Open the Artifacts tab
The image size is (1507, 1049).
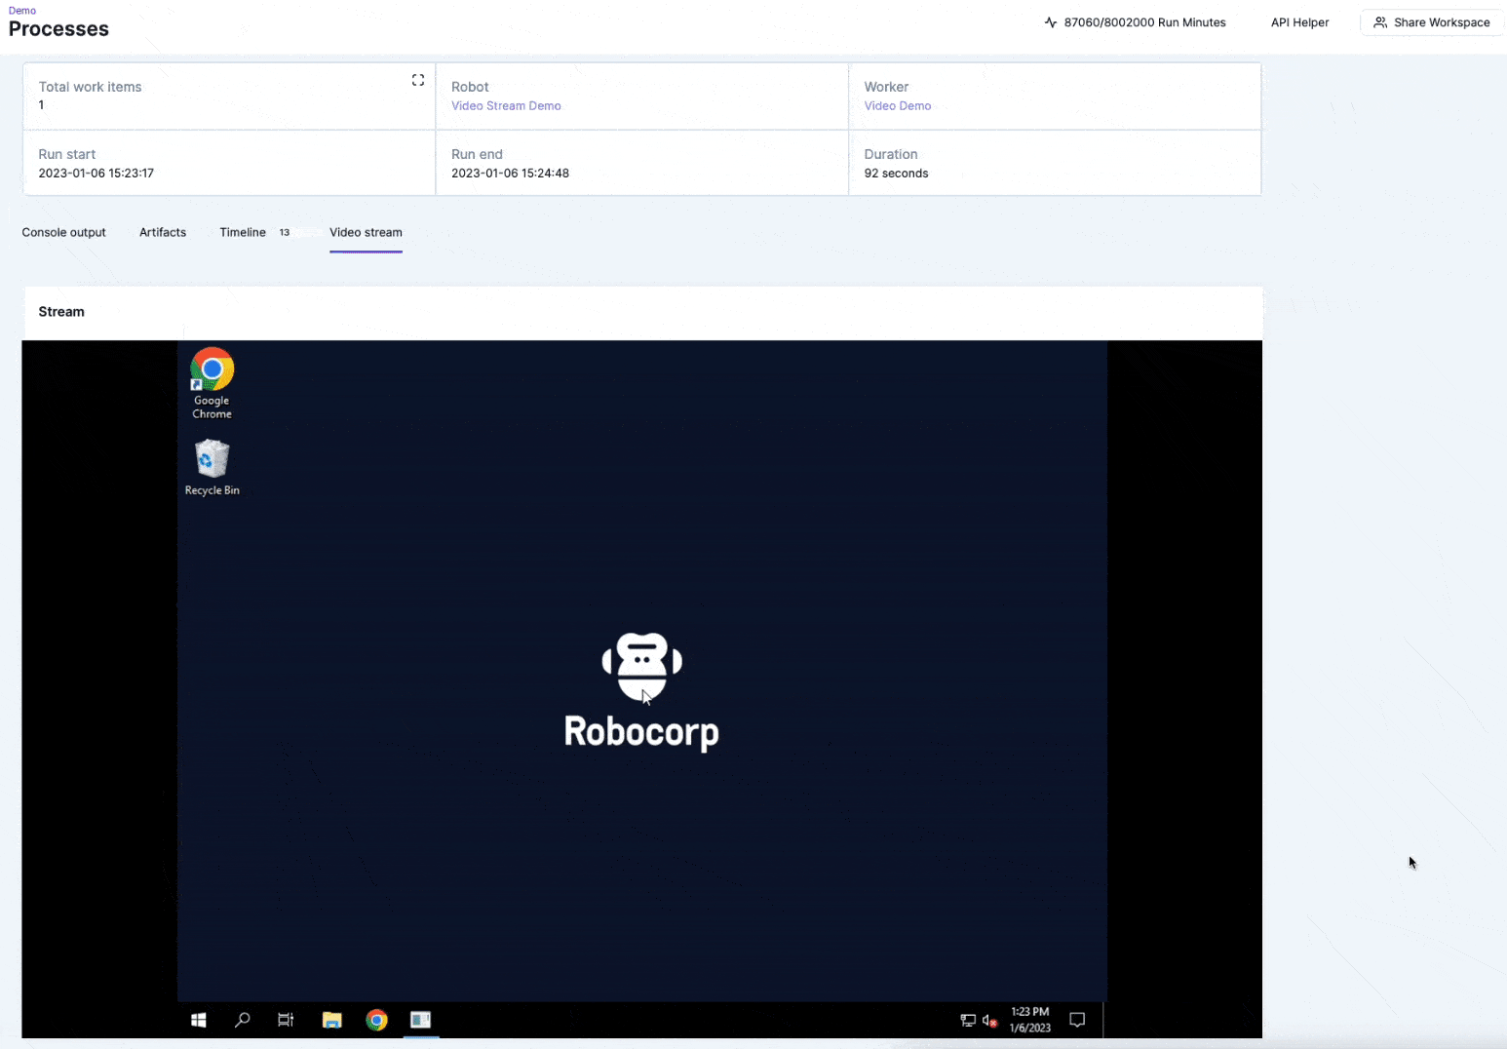[163, 232]
